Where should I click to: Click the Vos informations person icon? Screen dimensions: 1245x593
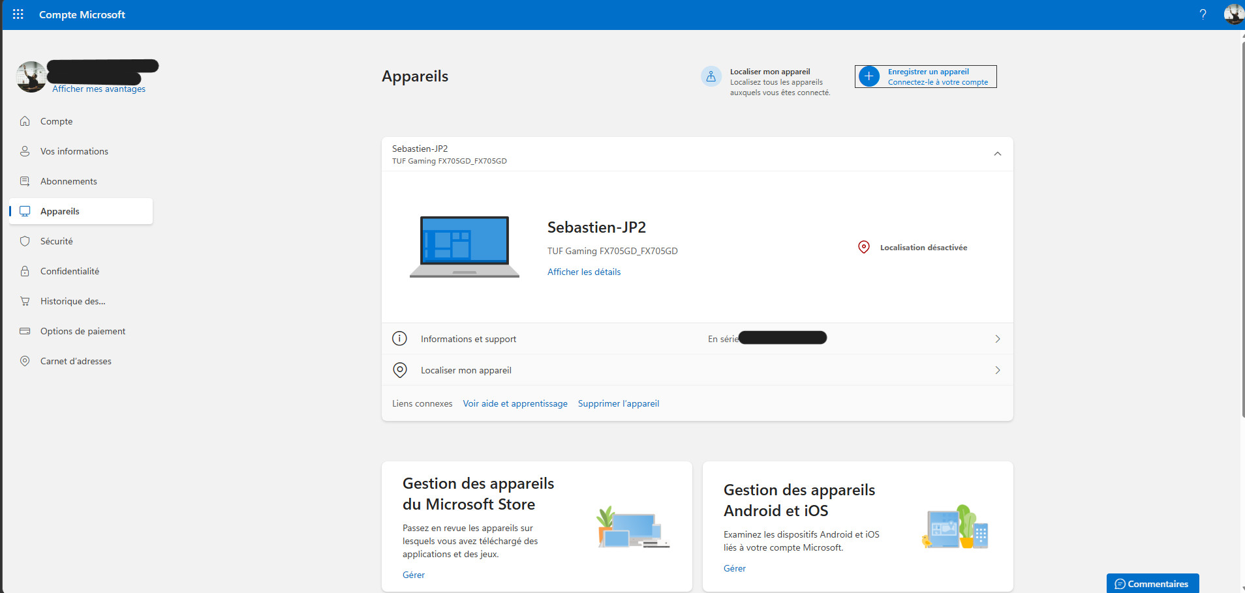click(x=25, y=151)
